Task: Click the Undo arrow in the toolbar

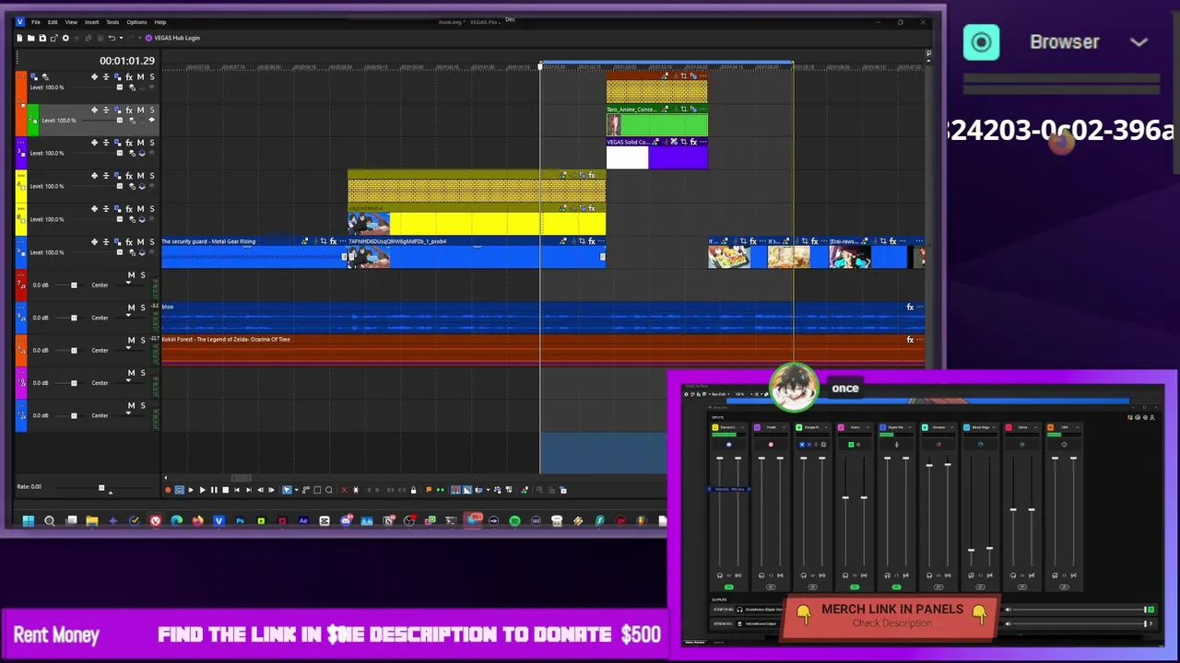Action: (112, 38)
